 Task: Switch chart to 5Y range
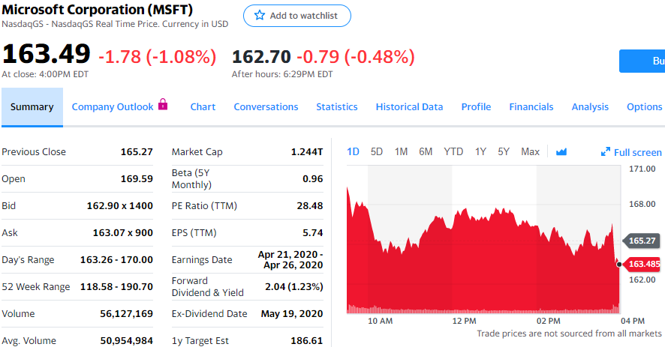click(504, 151)
